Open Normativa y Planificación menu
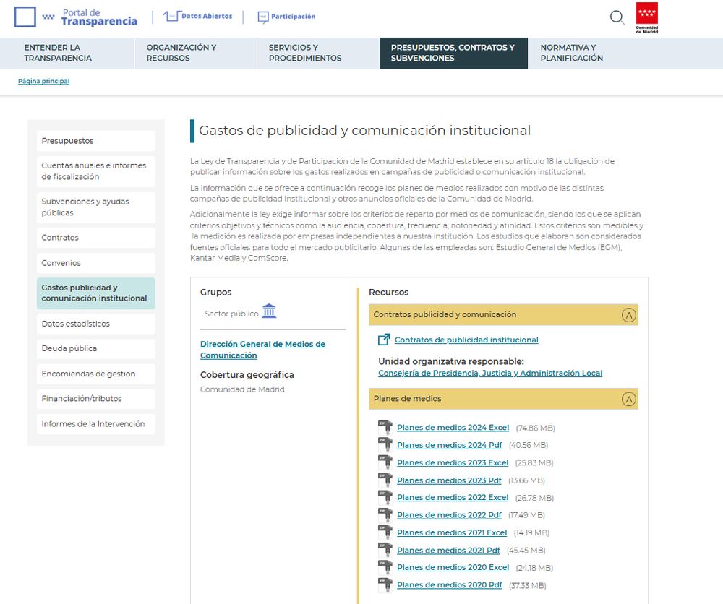 572,53
